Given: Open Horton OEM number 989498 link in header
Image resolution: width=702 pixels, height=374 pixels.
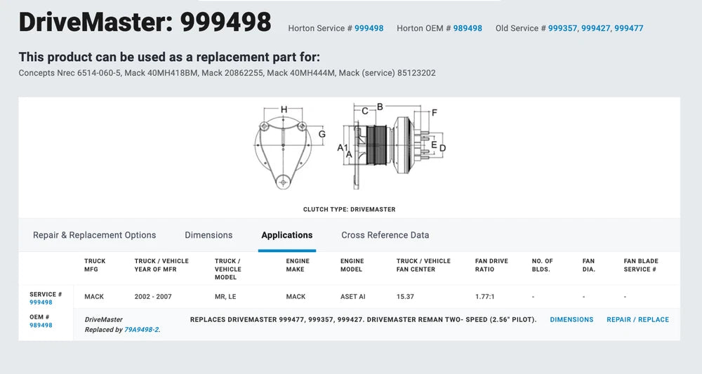Looking at the screenshot, I should (x=467, y=29).
